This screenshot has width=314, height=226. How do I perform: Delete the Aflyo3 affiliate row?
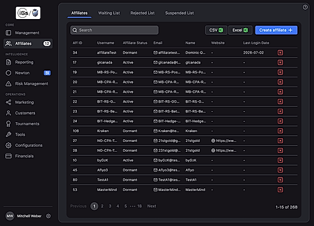tap(280, 170)
